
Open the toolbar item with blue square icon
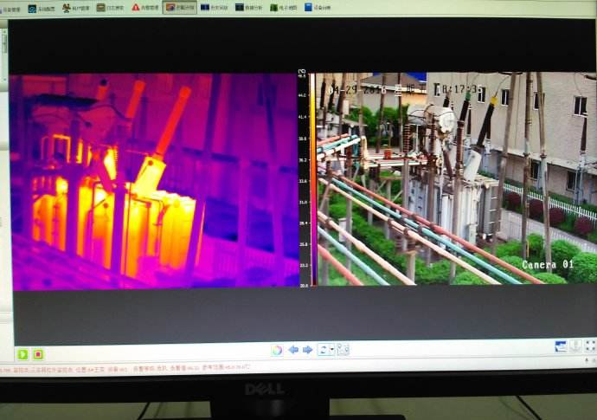(x=32, y=7)
